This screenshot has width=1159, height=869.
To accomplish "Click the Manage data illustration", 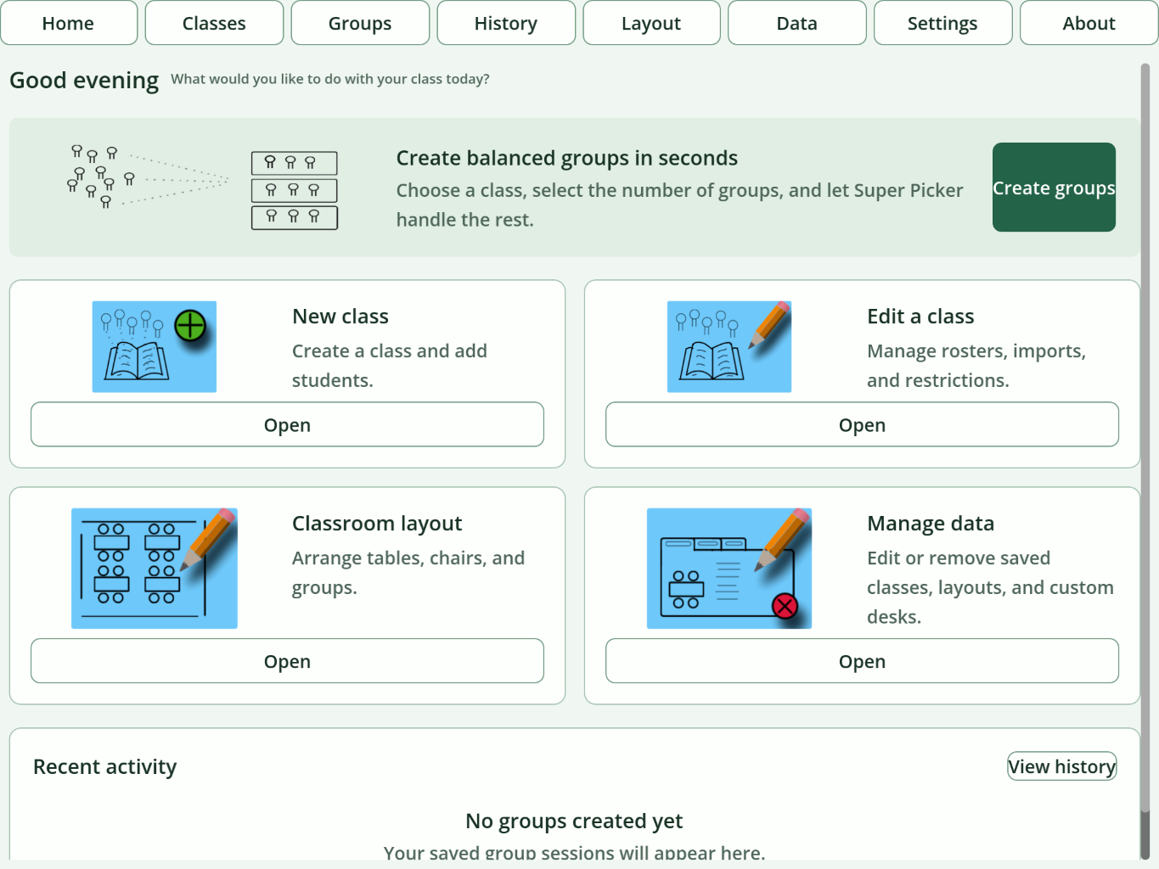I will (x=729, y=569).
